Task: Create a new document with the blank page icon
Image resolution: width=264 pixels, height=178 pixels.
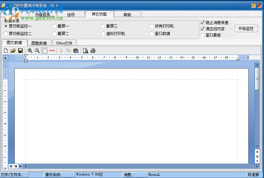Action: point(6,50)
